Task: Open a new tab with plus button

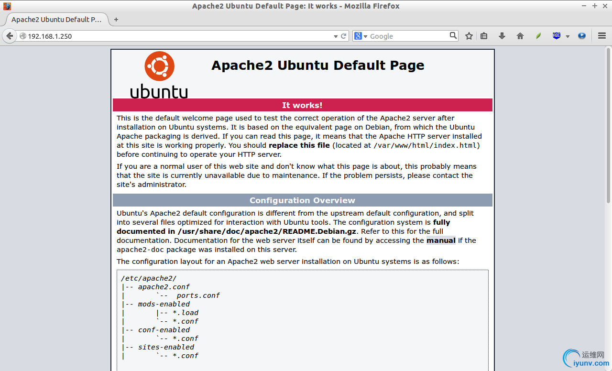Action: 116,20
